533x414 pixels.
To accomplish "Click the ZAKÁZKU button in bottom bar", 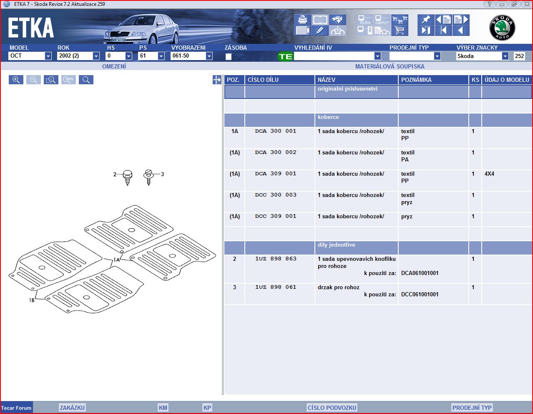I will pos(72,408).
